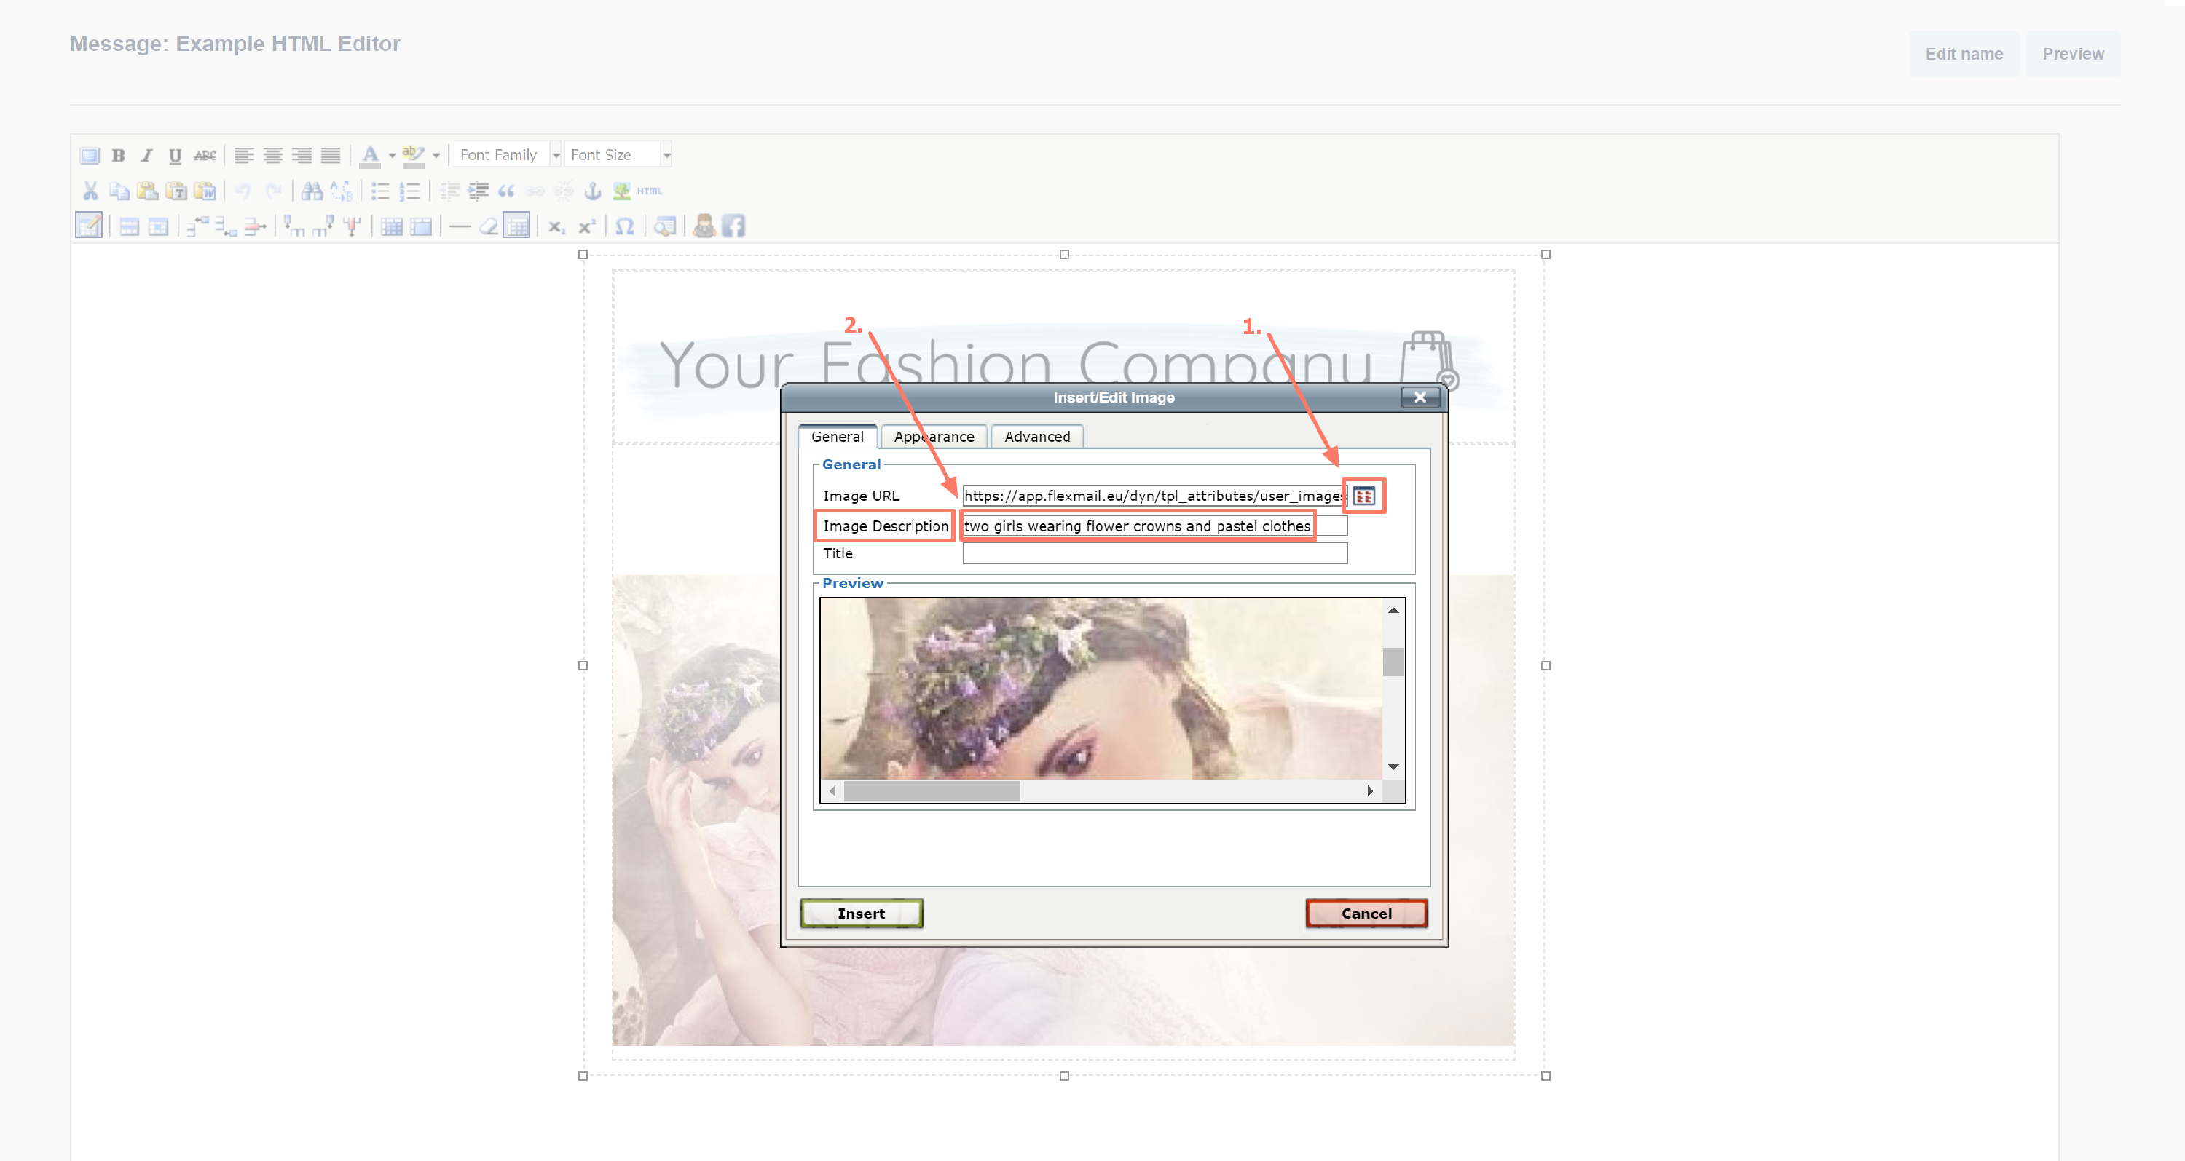Screen dimensions: 2185x1161
Task: Click the Facebook icon in the toolbar
Action: point(733,226)
